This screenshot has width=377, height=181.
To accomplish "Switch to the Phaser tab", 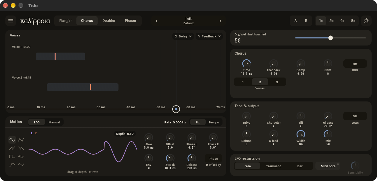I will click(x=131, y=21).
